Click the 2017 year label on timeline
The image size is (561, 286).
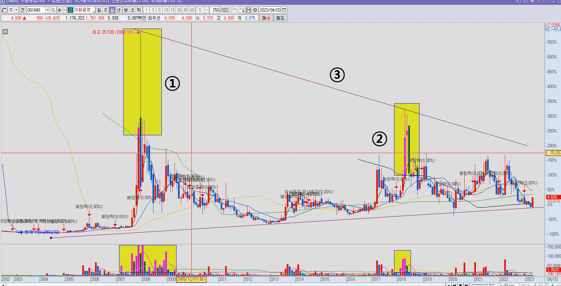(376, 279)
